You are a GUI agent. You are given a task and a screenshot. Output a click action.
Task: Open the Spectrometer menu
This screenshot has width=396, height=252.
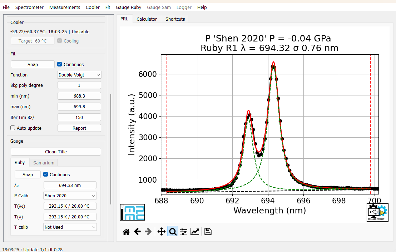click(x=29, y=7)
